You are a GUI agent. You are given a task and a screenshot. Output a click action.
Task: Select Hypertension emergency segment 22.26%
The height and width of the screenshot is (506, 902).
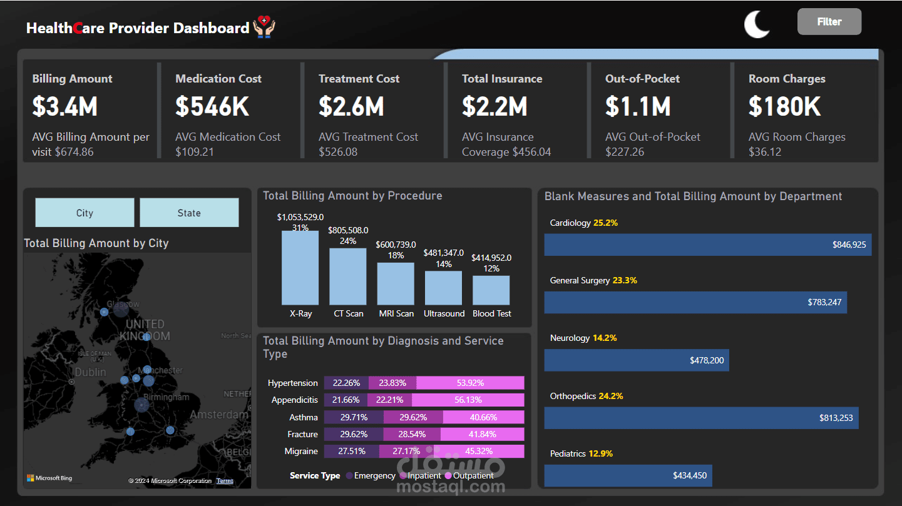pos(346,383)
